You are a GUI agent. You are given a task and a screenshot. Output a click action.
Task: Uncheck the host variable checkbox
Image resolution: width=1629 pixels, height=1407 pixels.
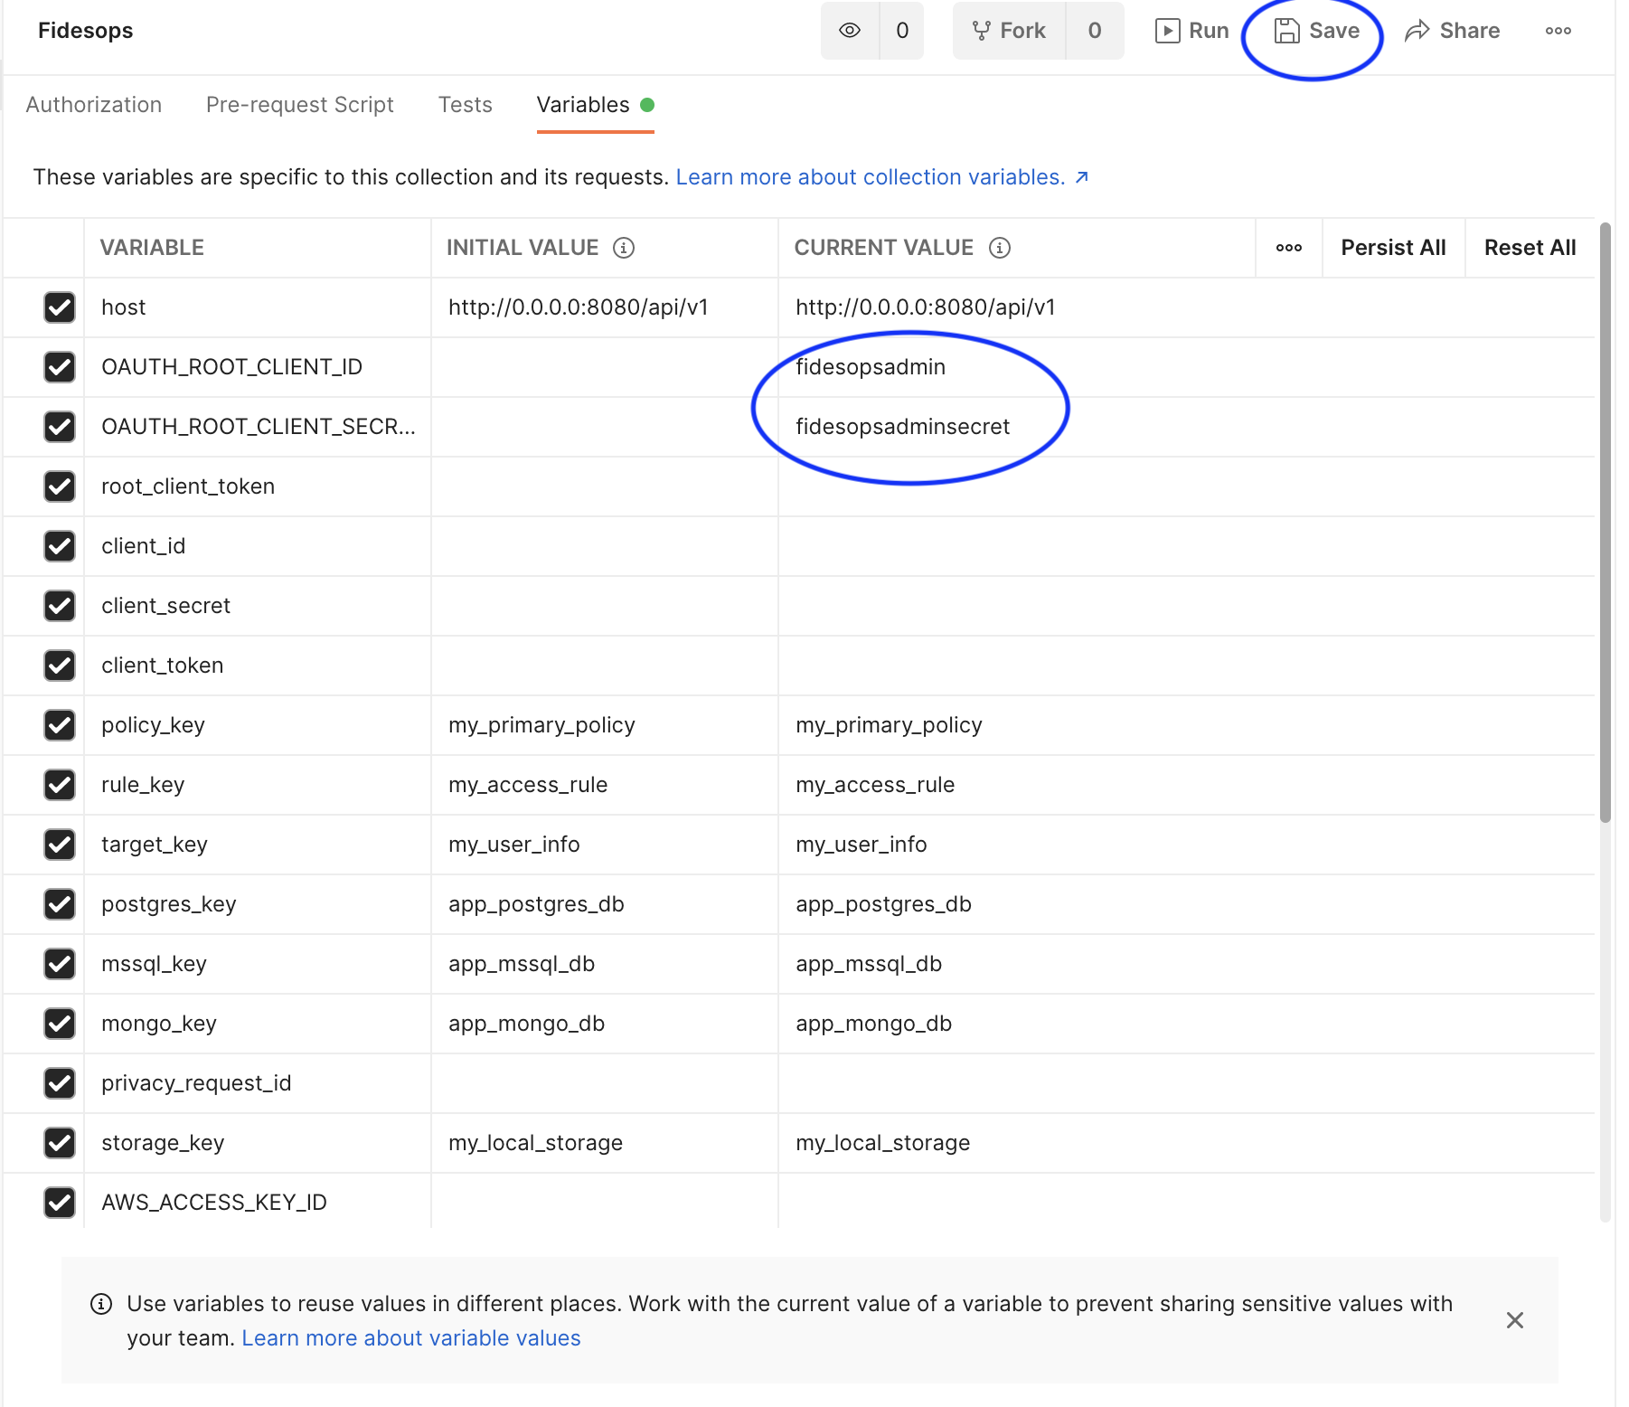[x=60, y=307]
